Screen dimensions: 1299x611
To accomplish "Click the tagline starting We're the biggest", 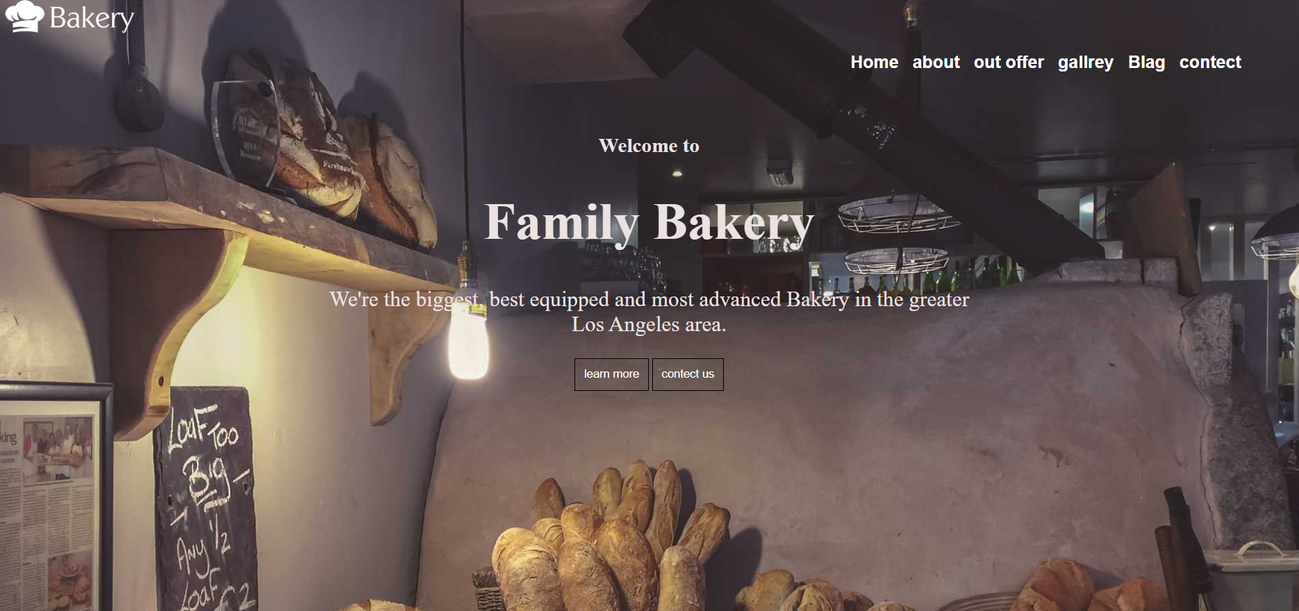I will point(649,312).
